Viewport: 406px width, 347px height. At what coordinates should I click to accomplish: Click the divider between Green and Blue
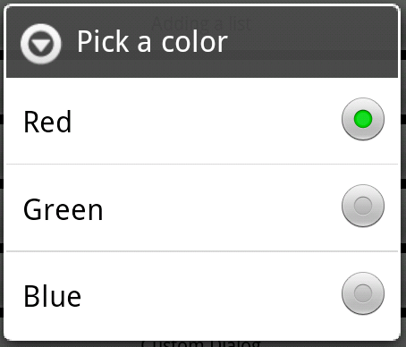tap(202, 251)
